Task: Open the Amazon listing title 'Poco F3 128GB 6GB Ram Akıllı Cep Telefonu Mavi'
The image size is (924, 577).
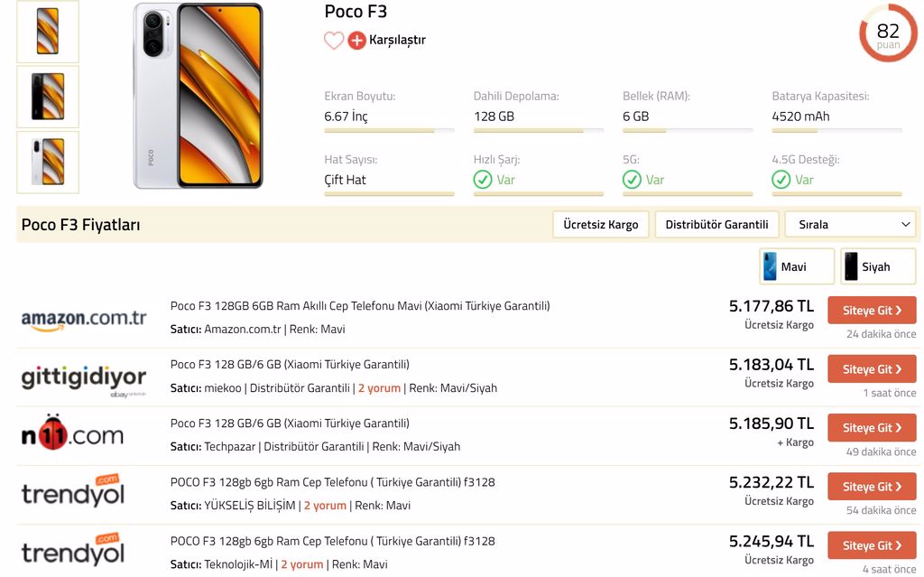Action: point(360,306)
